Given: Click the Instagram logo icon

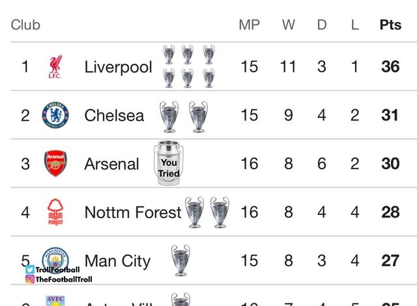Looking at the screenshot, I should tap(30, 279).
